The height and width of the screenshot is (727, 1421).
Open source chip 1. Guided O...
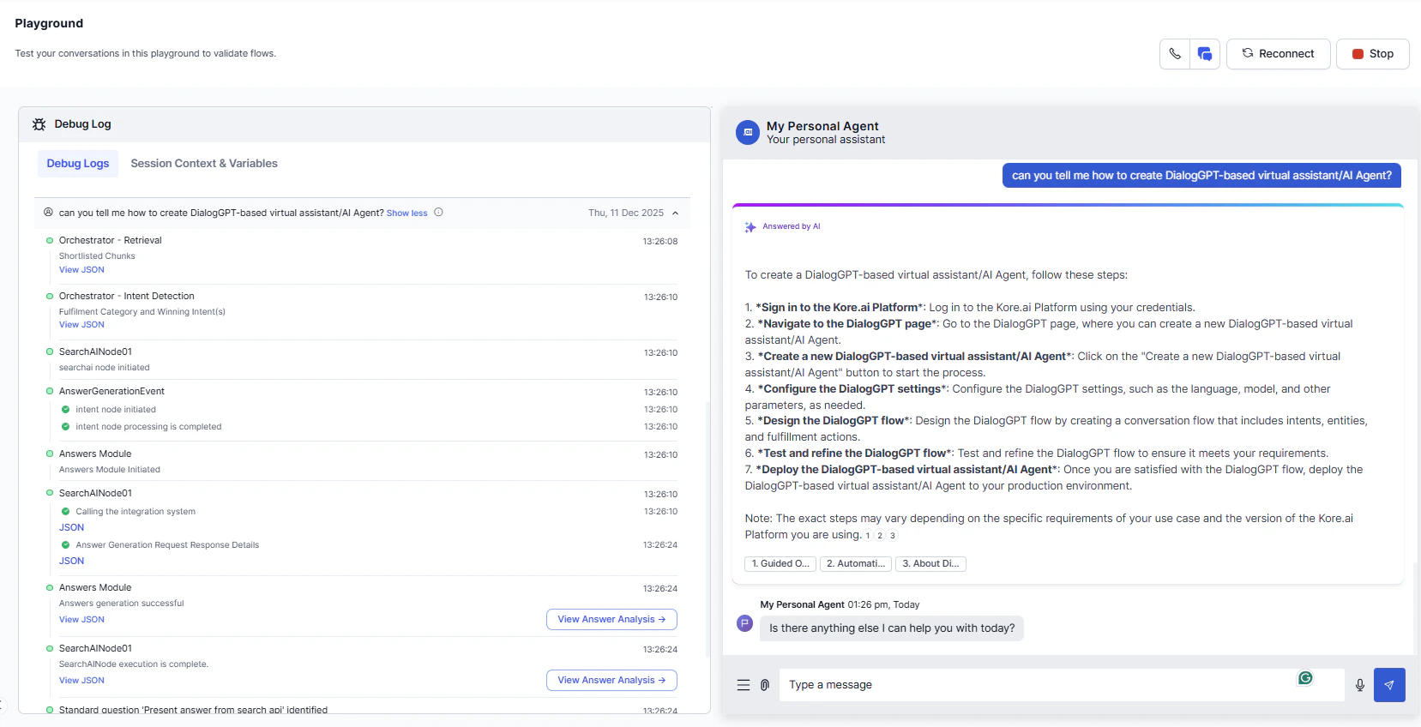[780, 563]
